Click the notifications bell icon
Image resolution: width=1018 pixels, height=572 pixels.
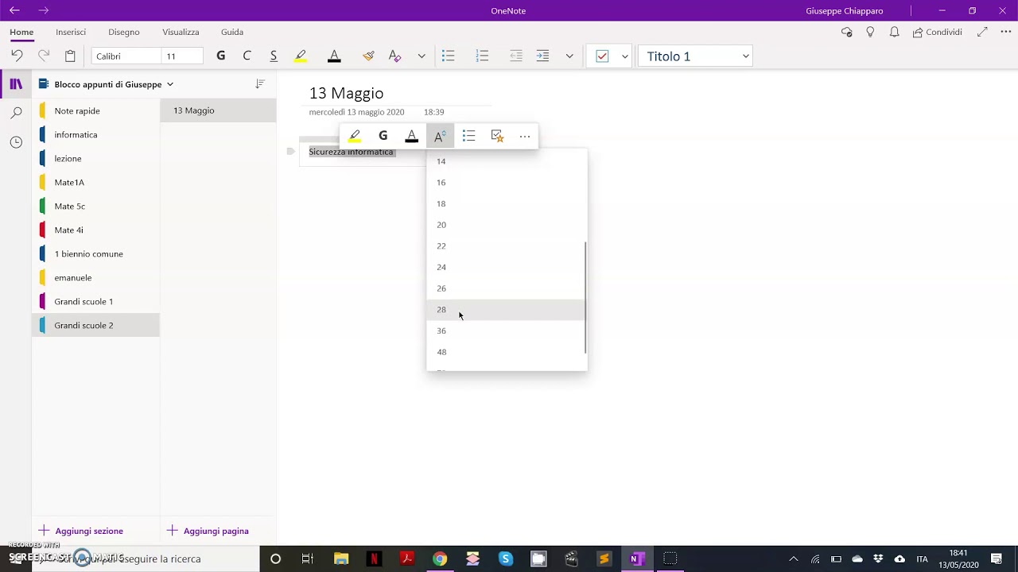click(x=895, y=32)
